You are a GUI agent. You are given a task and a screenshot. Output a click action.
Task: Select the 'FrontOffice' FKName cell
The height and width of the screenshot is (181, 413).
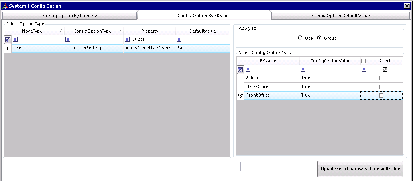tap(271, 95)
